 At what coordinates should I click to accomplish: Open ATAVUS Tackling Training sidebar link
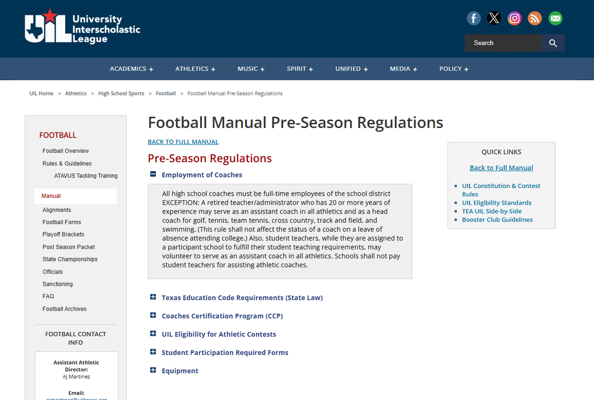pyautogui.click(x=86, y=176)
